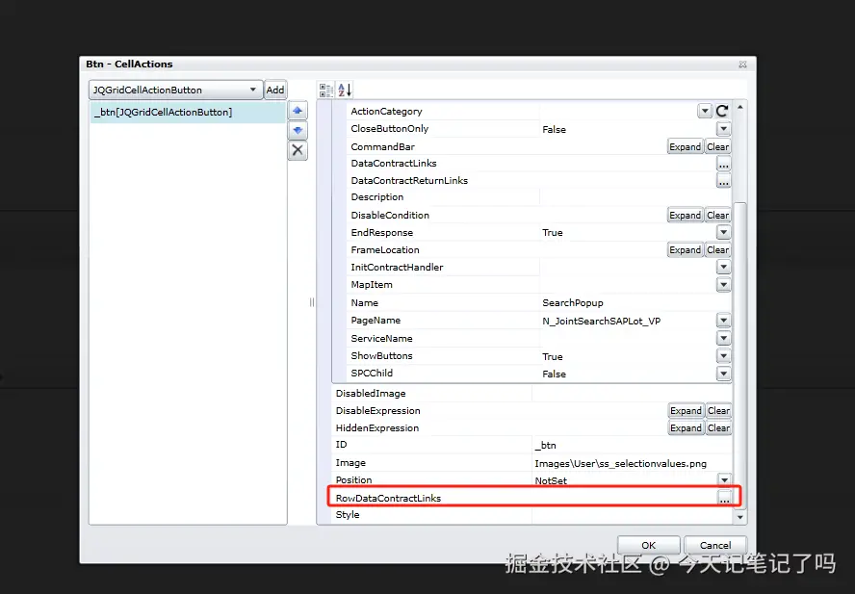Select the SPCChild property label
Viewport: 855px width, 594px height.
click(372, 374)
